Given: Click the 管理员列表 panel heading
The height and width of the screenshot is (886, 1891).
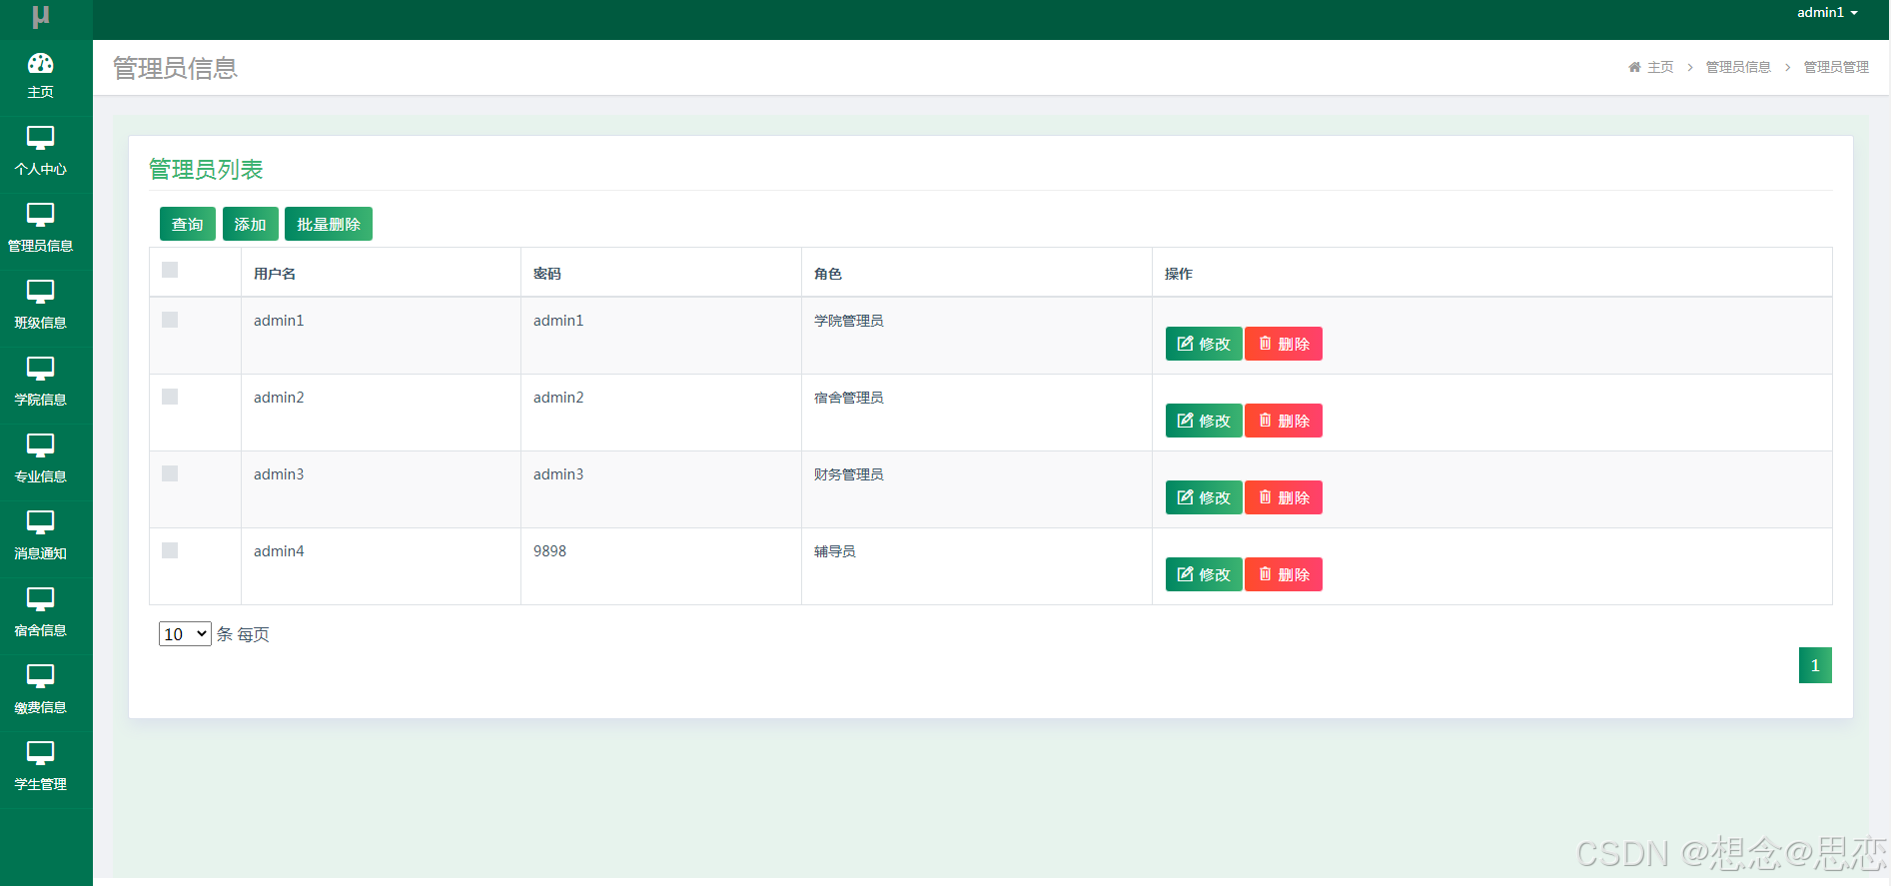Looking at the screenshot, I should pyautogui.click(x=206, y=170).
